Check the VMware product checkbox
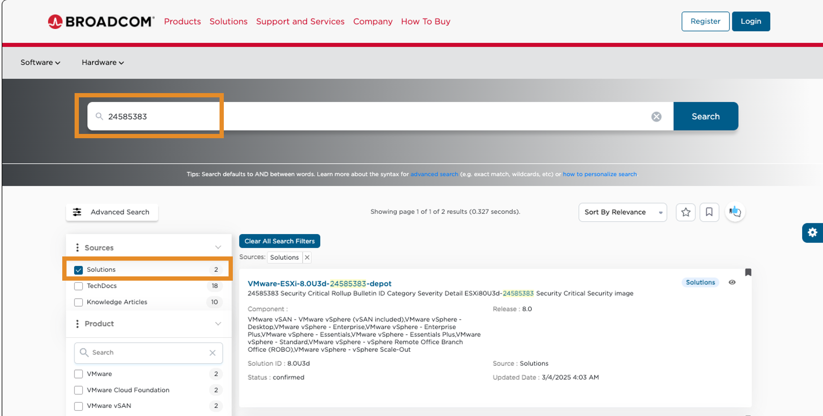Image resolution: width=823 pixels, height=416 pixels. point(78,374)
